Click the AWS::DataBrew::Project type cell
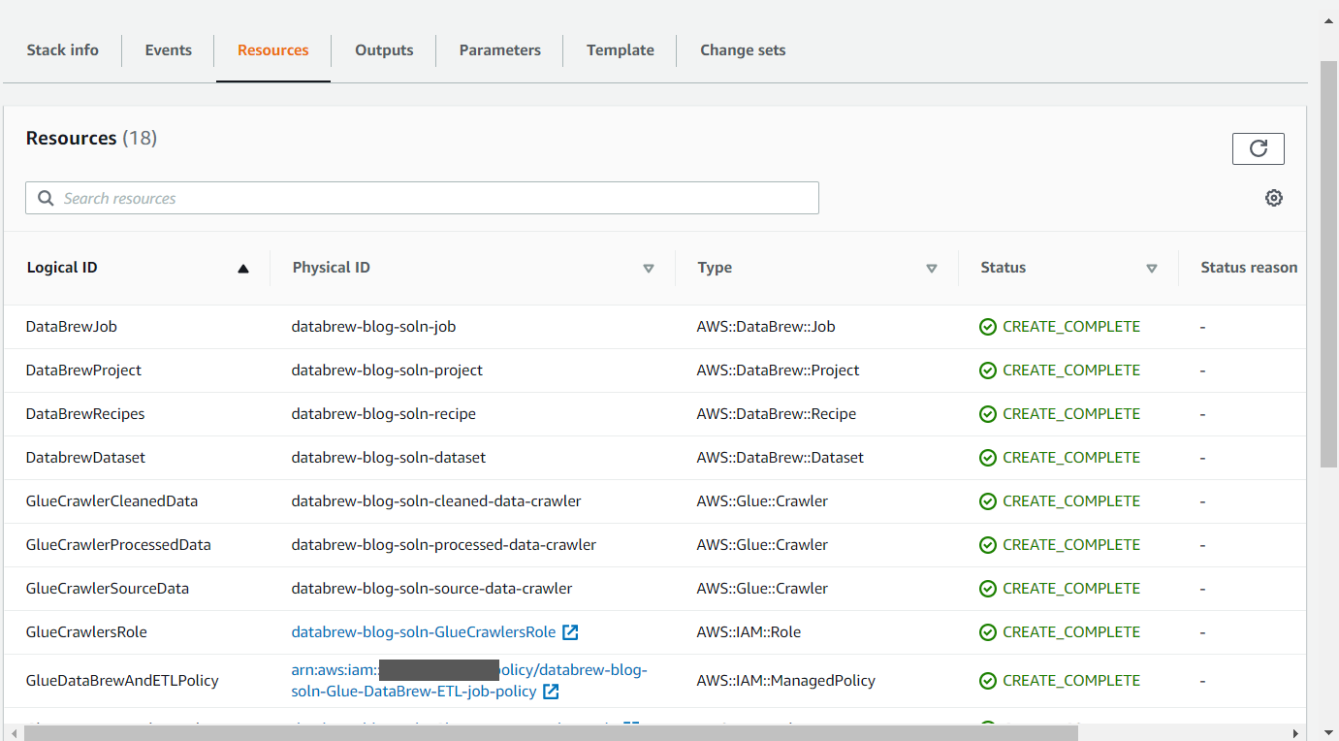The height and width of the screenshot is (741, 1339). point(778,370)
